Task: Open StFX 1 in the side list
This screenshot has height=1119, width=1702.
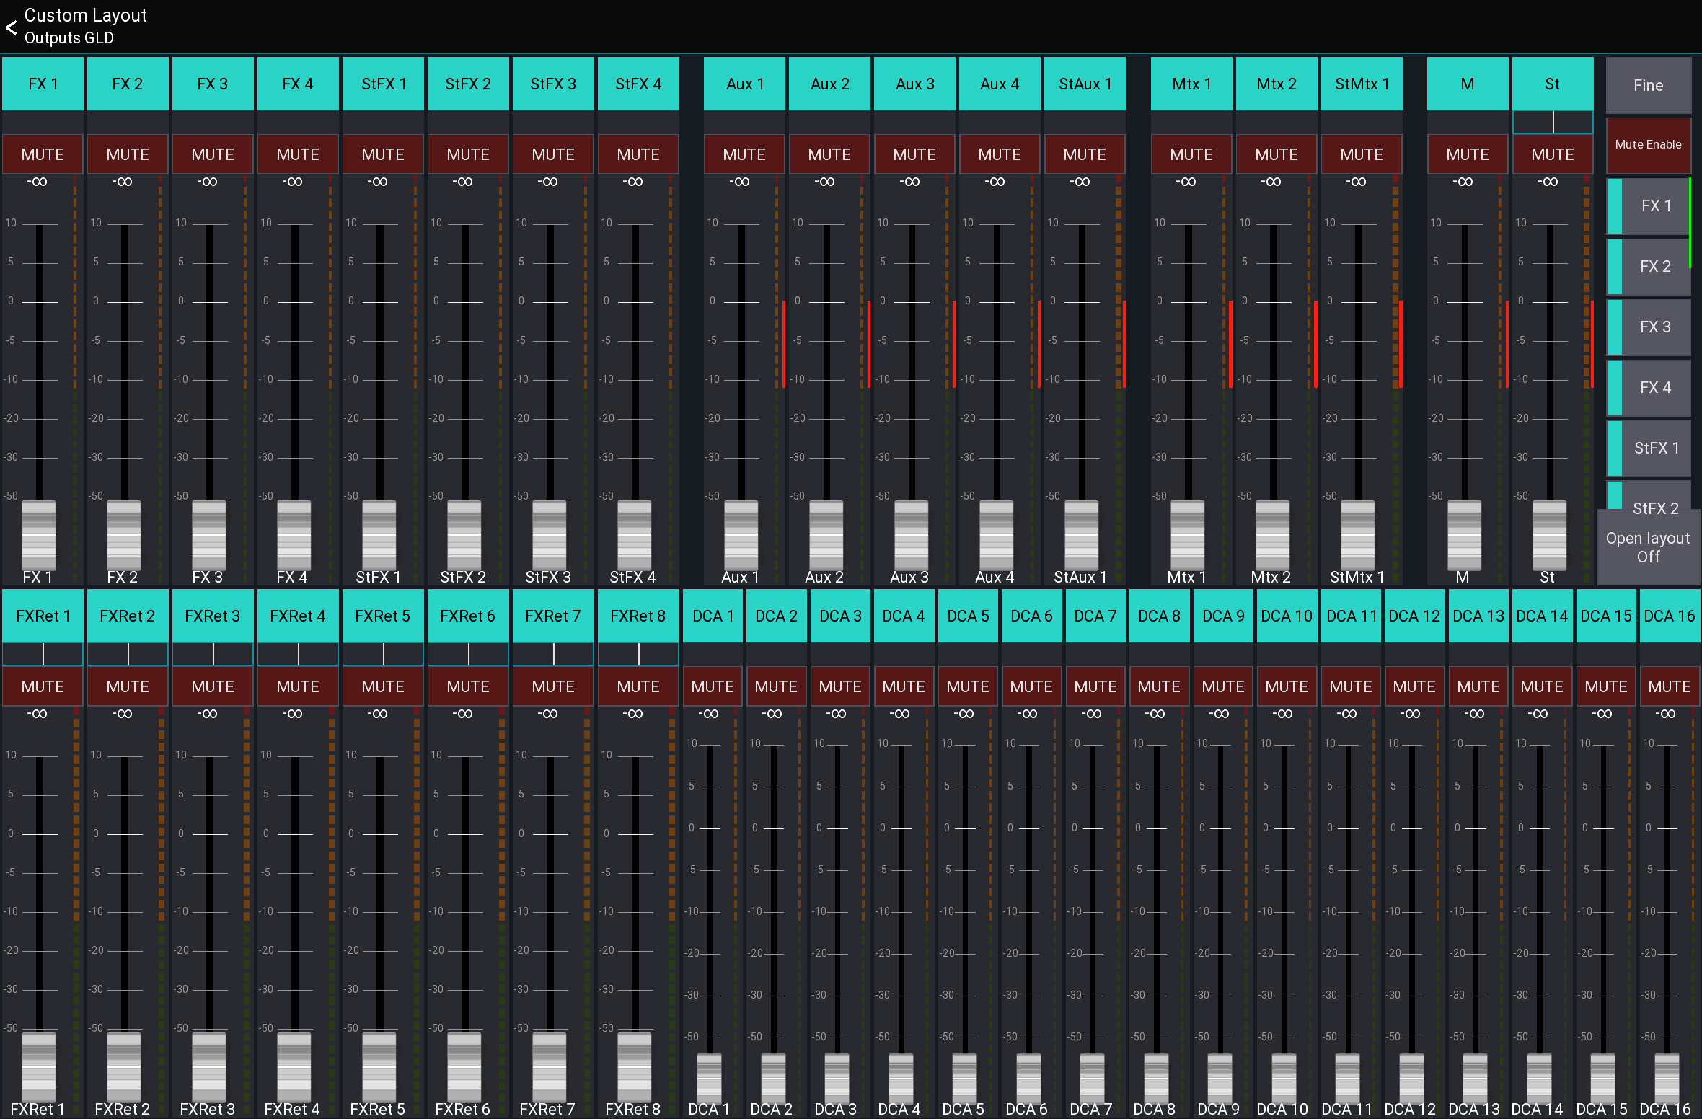Action: [1649, 448]
